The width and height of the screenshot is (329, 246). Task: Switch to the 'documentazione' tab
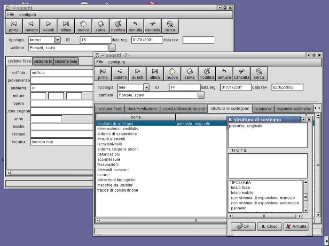[142, 109]
